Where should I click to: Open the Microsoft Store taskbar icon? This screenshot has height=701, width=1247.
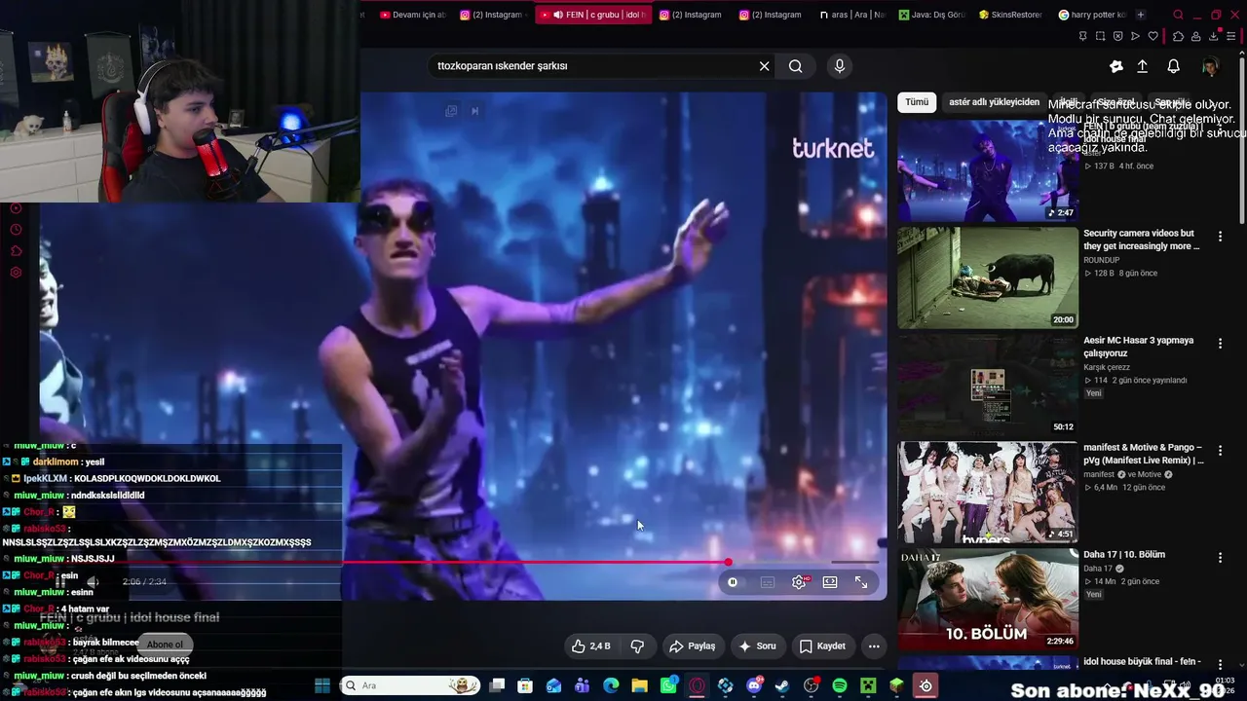point(525,686)
